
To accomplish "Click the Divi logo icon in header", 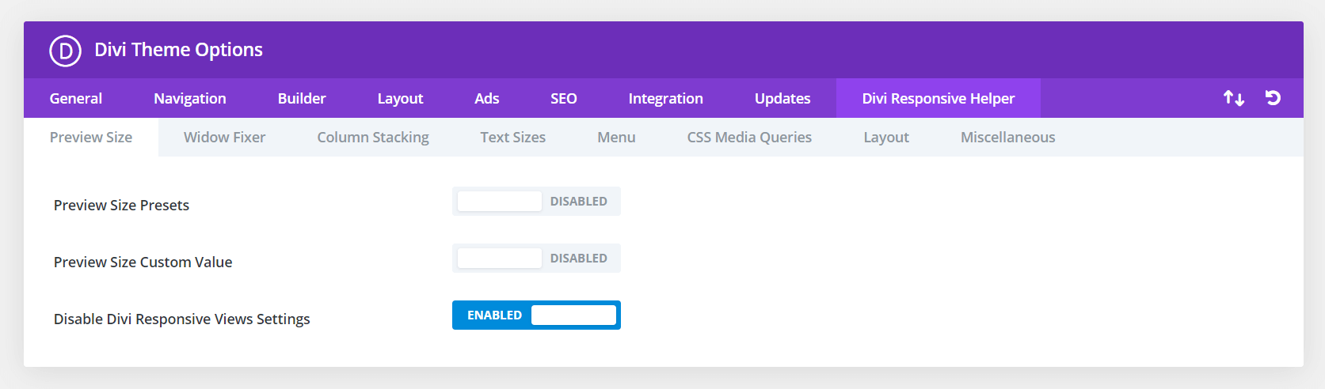I will 65,51.
